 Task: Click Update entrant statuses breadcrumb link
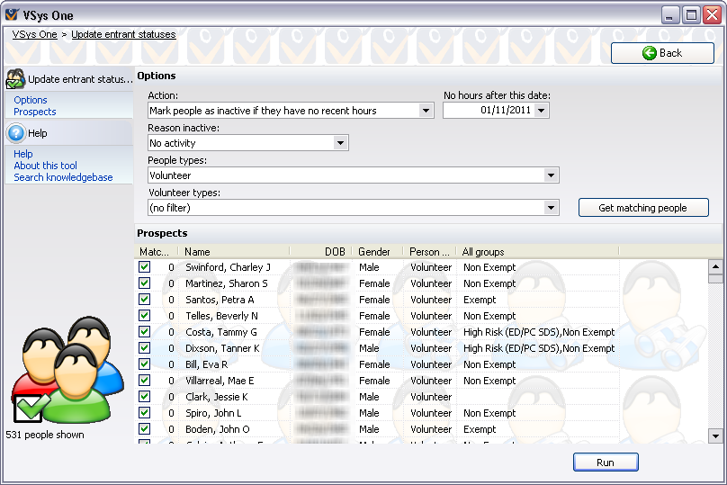click(x=123, y=34)
